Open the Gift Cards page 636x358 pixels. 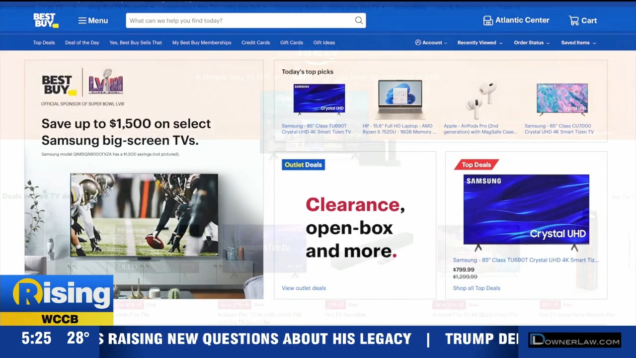click(x=291, y=43)
